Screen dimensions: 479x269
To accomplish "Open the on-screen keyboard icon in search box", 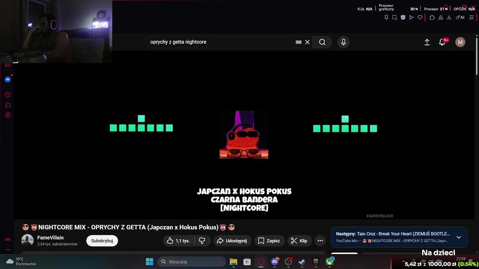I will click(299, 42).
